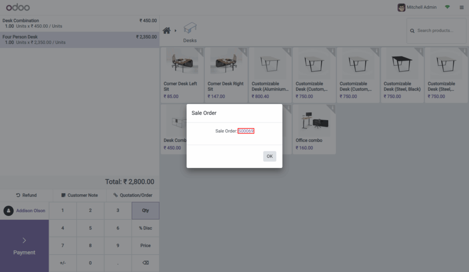Open the product search field
The image size is (469, 272).
(x=436, y=30)
